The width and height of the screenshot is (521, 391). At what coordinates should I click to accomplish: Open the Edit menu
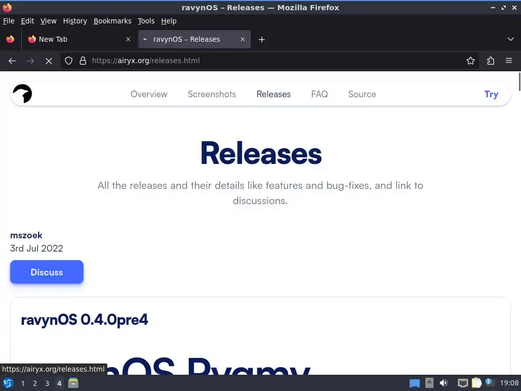click(27, 21)
